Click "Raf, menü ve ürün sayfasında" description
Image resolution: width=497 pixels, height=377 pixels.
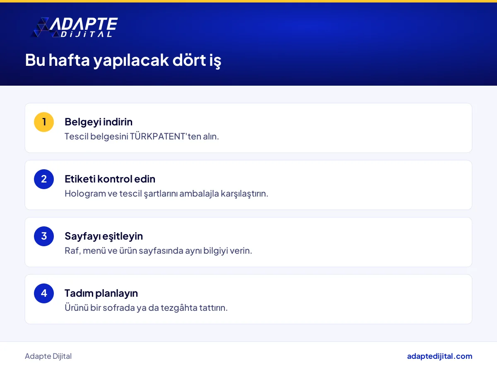pyautogui.click(x=158, y=250)
